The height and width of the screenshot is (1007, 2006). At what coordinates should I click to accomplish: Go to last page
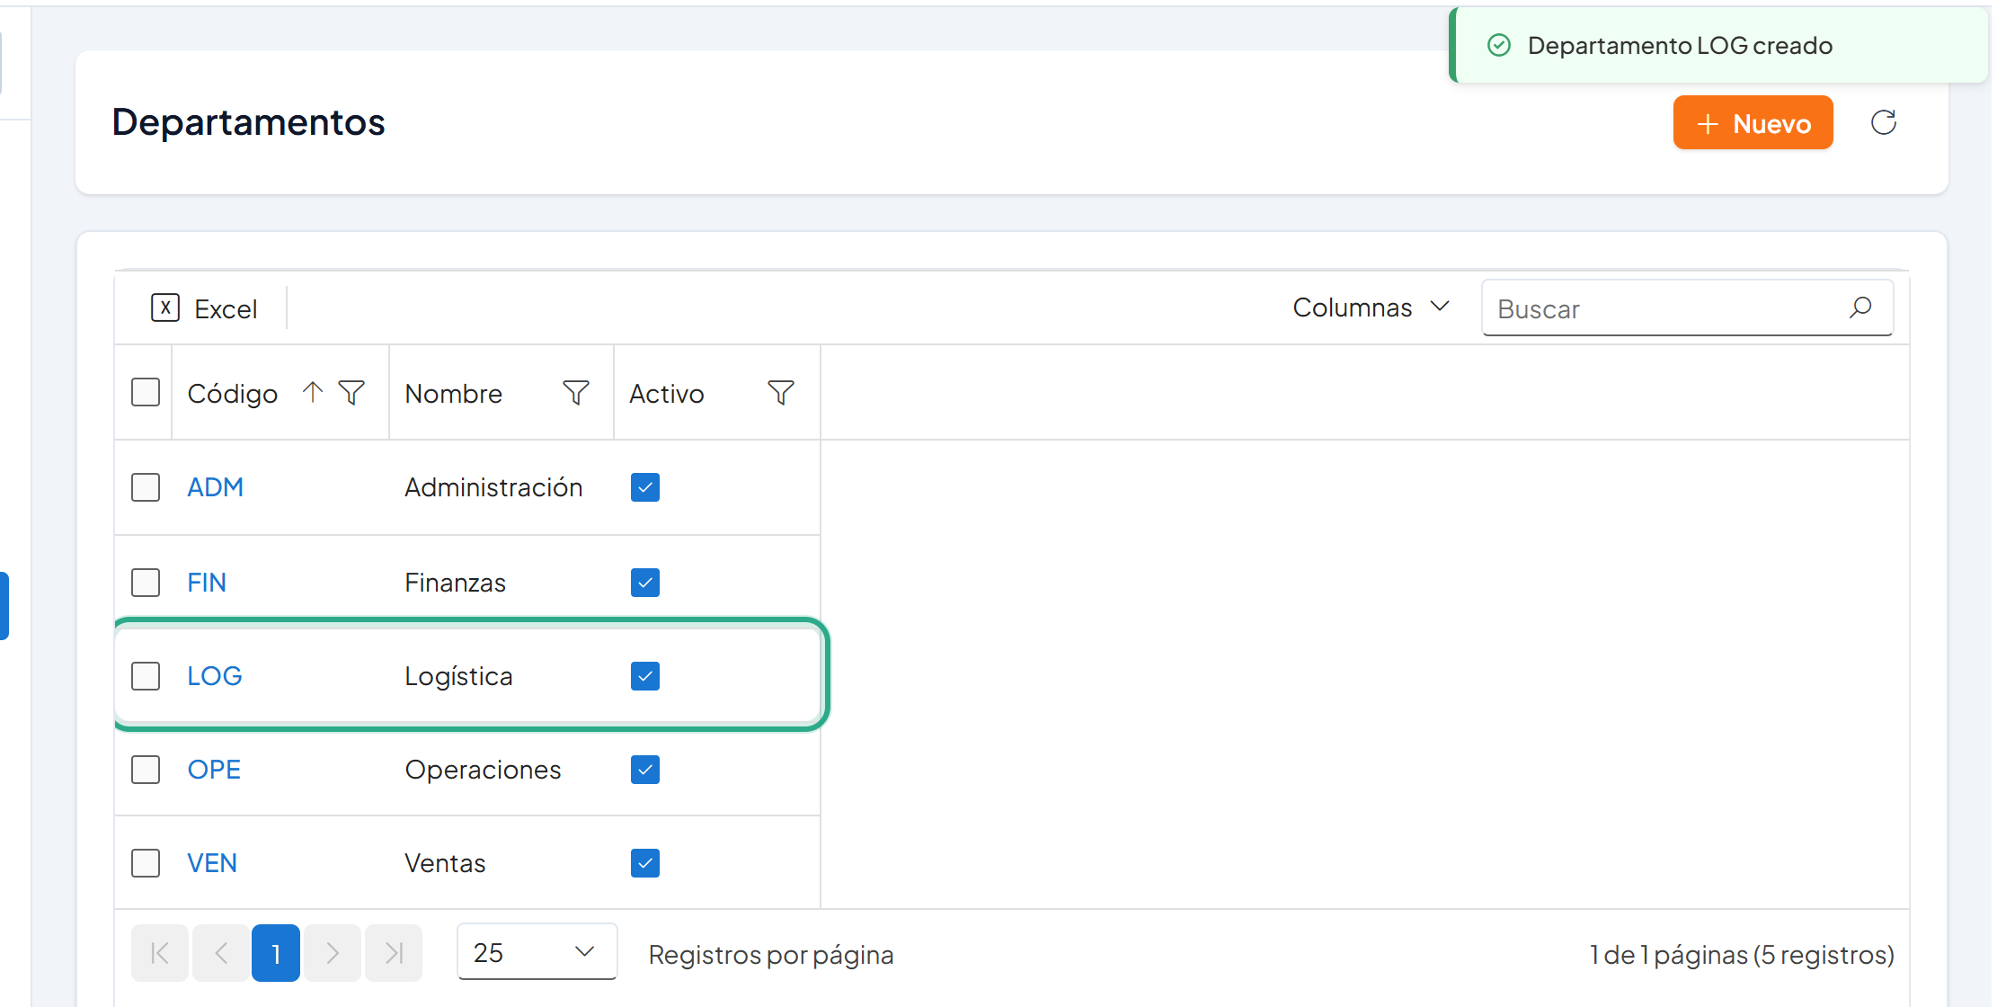coord(394,952)
